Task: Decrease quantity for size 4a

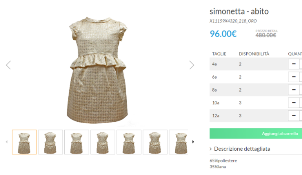Action: click(x=294, y=64)
